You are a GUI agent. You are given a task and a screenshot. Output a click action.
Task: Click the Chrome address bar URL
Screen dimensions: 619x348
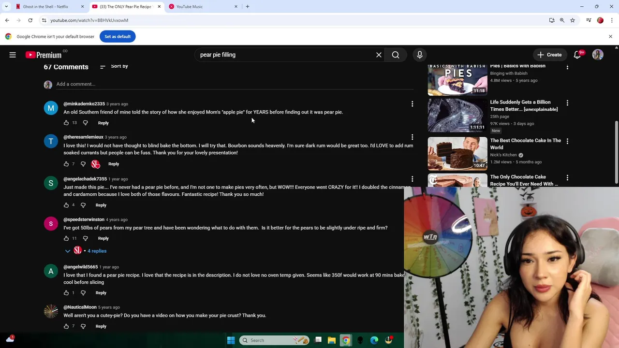point(89,20)
